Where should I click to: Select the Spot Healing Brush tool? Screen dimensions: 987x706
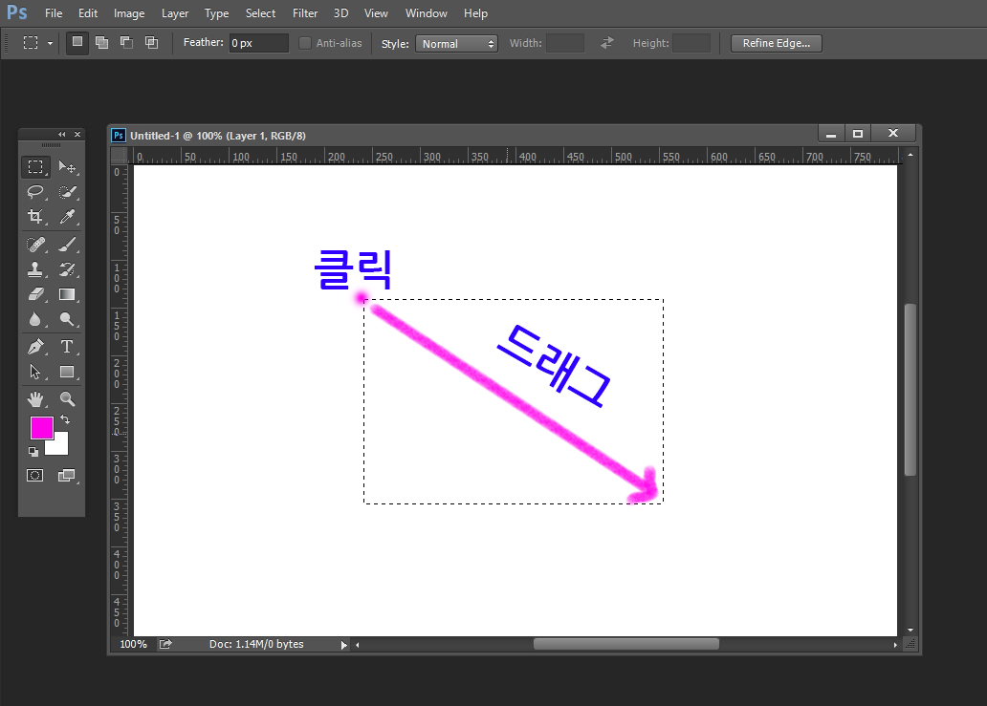(x=35, y=244)
